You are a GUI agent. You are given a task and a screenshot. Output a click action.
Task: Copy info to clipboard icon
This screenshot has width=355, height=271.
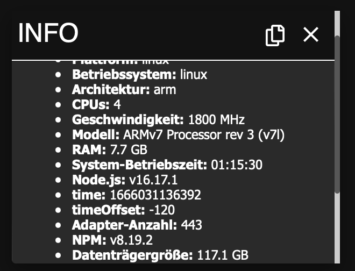pos(275,35)
